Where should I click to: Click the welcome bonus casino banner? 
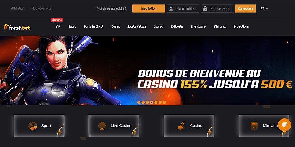pyautogui.click(x=147, y=71)
